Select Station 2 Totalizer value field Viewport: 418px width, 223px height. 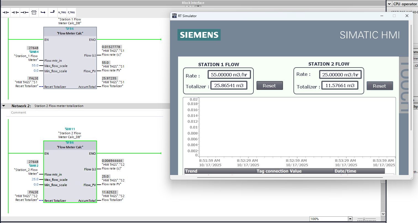click(x=340, y=85)
